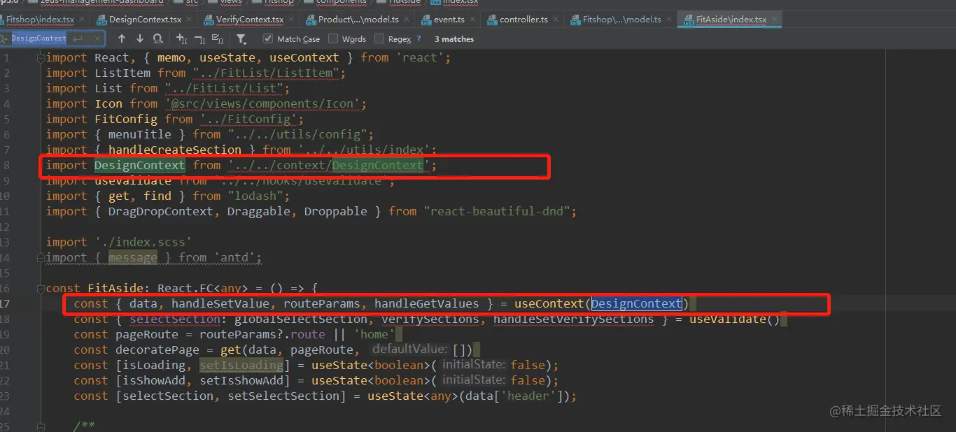956x432 pixels.
Task: Open Find All results magnifier icon
Action: (x=158, y=39)
